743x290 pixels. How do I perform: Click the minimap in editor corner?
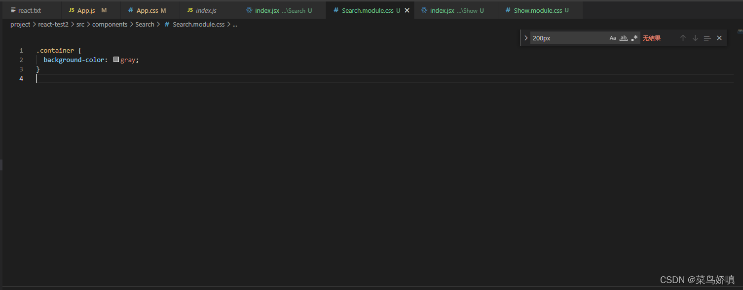pyautogui.click(x=739, y=31)
